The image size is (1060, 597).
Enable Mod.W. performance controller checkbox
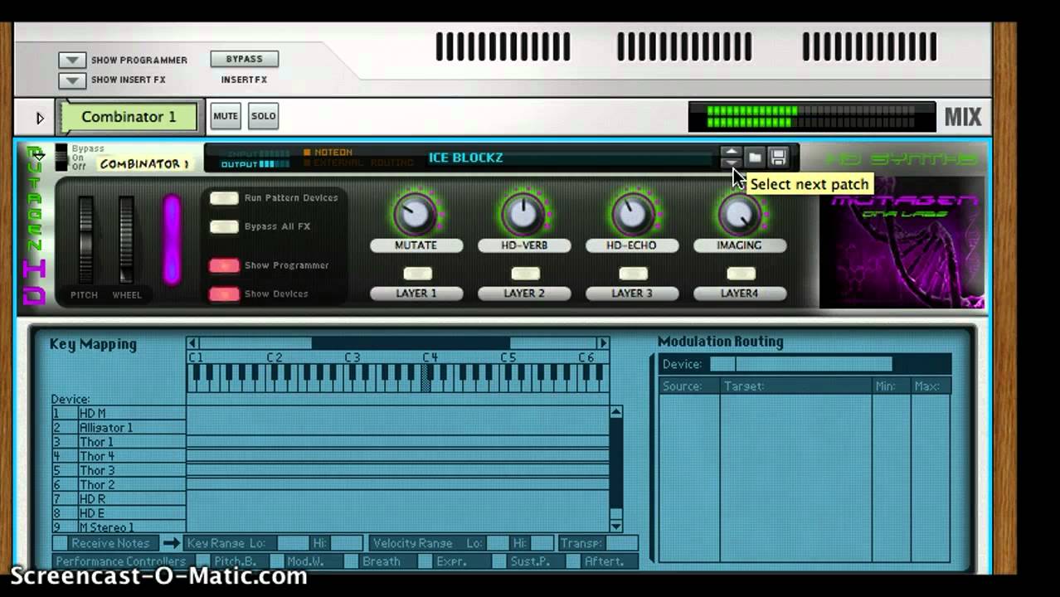click(x=276, y=561)
